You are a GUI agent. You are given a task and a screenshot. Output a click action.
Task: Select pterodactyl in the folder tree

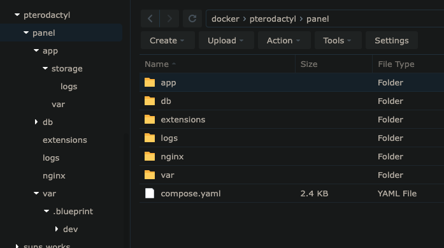pos(47,15)
